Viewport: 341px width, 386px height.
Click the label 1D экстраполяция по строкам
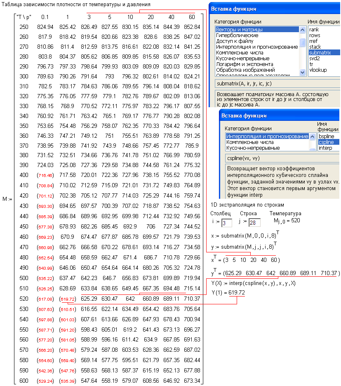[247, 205]
